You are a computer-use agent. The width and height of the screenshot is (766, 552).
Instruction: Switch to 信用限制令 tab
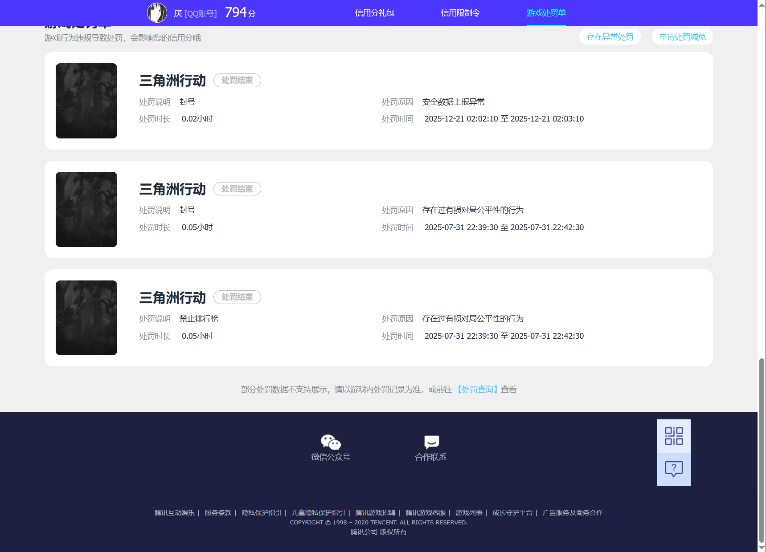click(x=460, y=13)
